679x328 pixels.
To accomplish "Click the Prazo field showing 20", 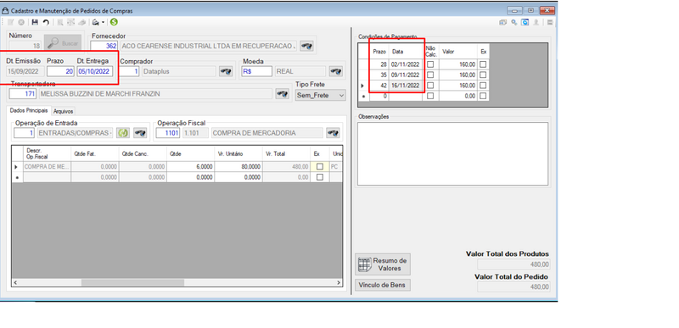I will 60,71.
